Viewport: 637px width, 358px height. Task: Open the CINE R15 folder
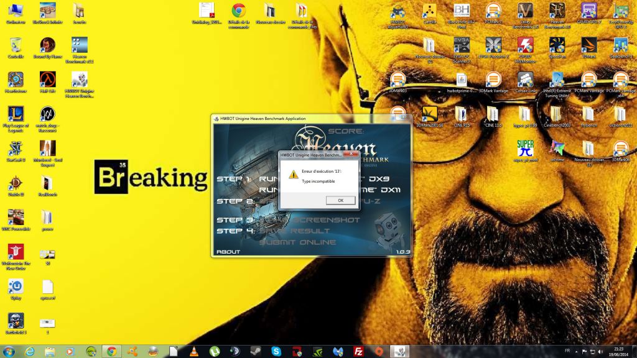[462, 117]
